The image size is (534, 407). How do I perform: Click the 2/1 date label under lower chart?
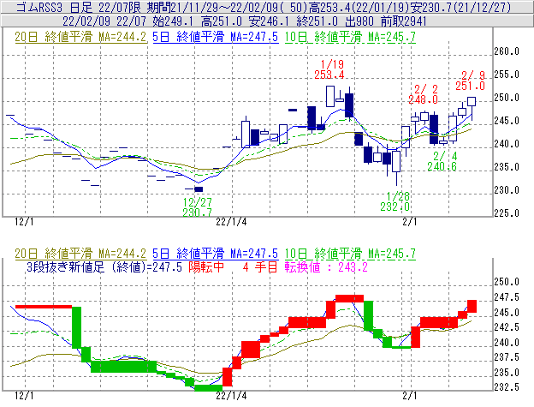[x=409, y=396]
